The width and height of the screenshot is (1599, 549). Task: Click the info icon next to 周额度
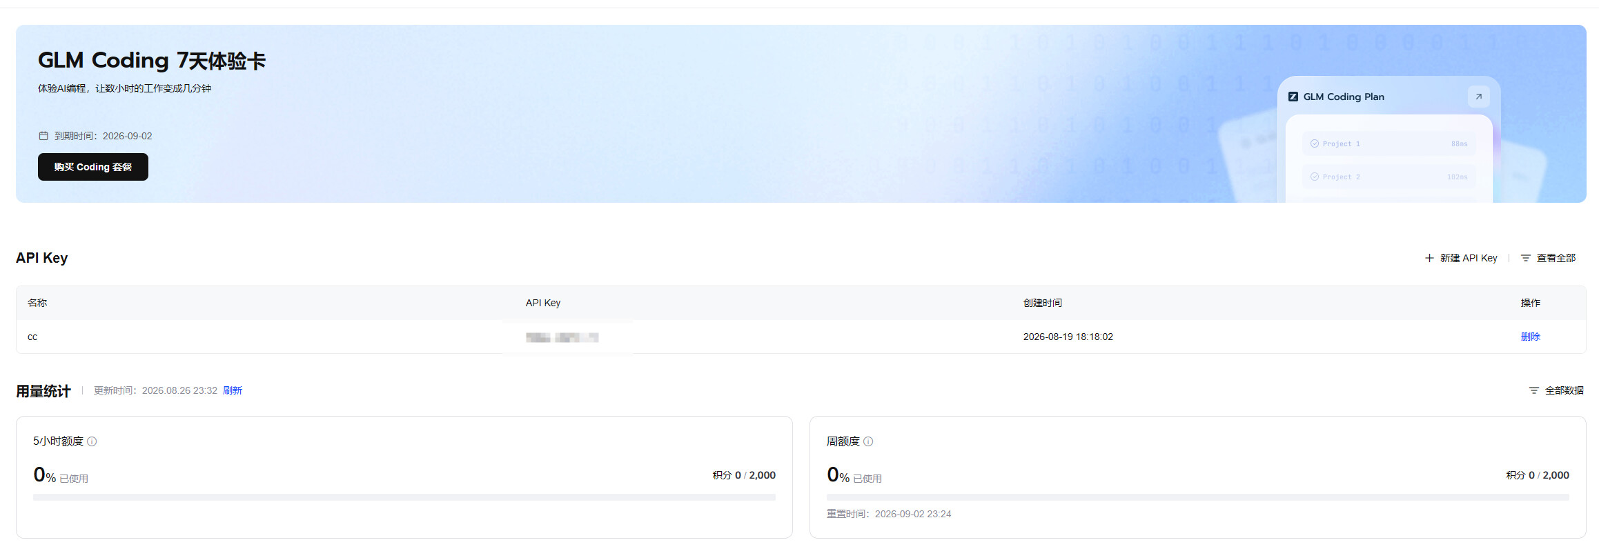868,441
